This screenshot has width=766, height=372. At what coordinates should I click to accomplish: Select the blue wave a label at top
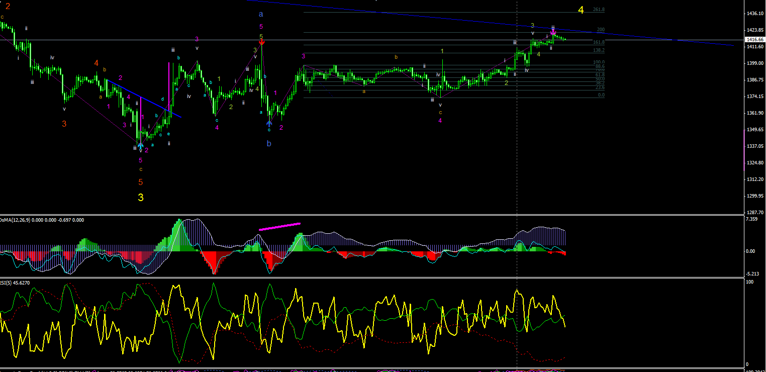261,15
